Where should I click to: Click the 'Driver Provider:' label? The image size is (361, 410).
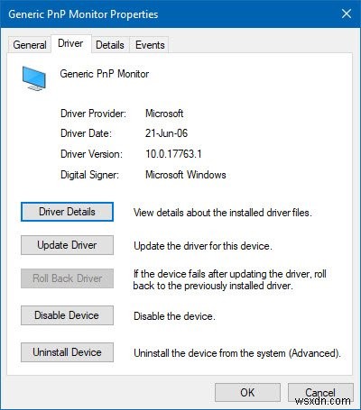[x=94, y=114]
